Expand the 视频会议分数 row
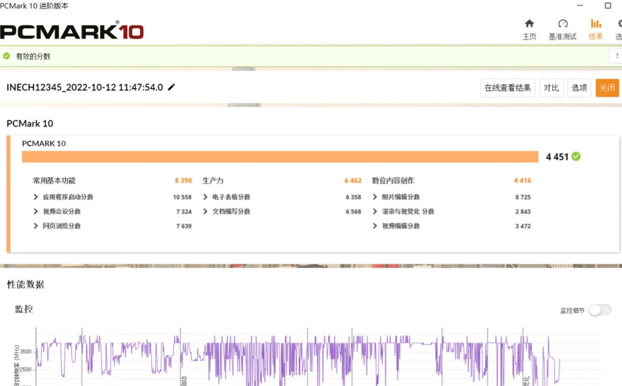Viewport: 622px width, 386px height. click(36, 211)
